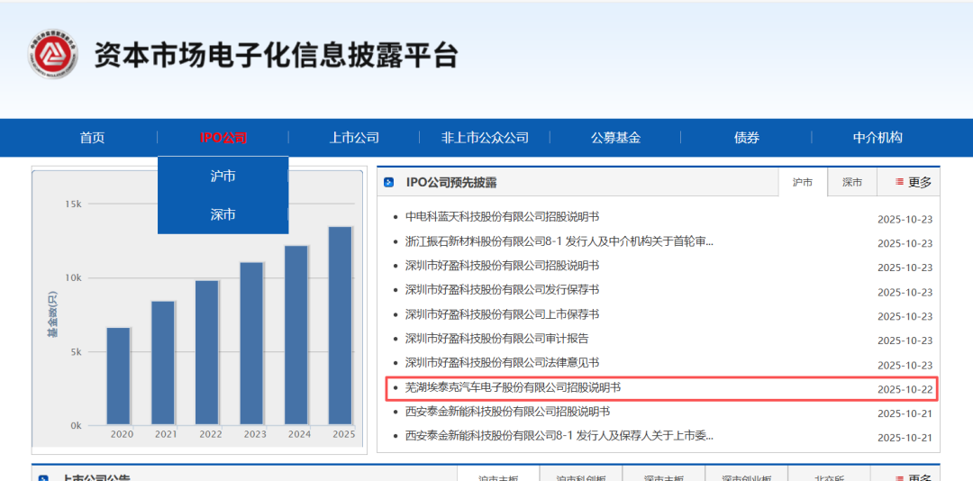Viewport: 973px width, 481px height.
Task: Click the date beside 中电科蓝天科技 row
Action: point(905,220)
